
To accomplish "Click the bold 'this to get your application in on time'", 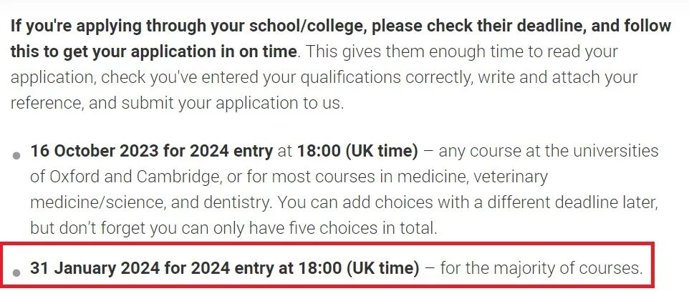I will 154,51.
